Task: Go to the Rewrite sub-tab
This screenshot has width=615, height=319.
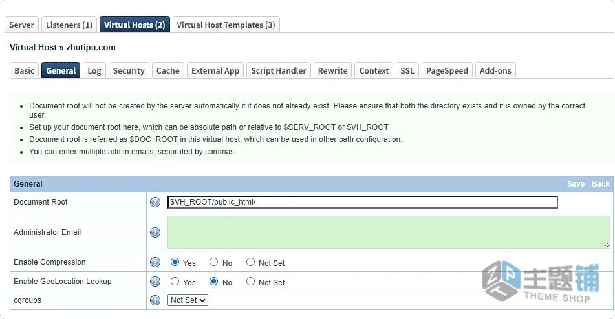Action: 332,70
